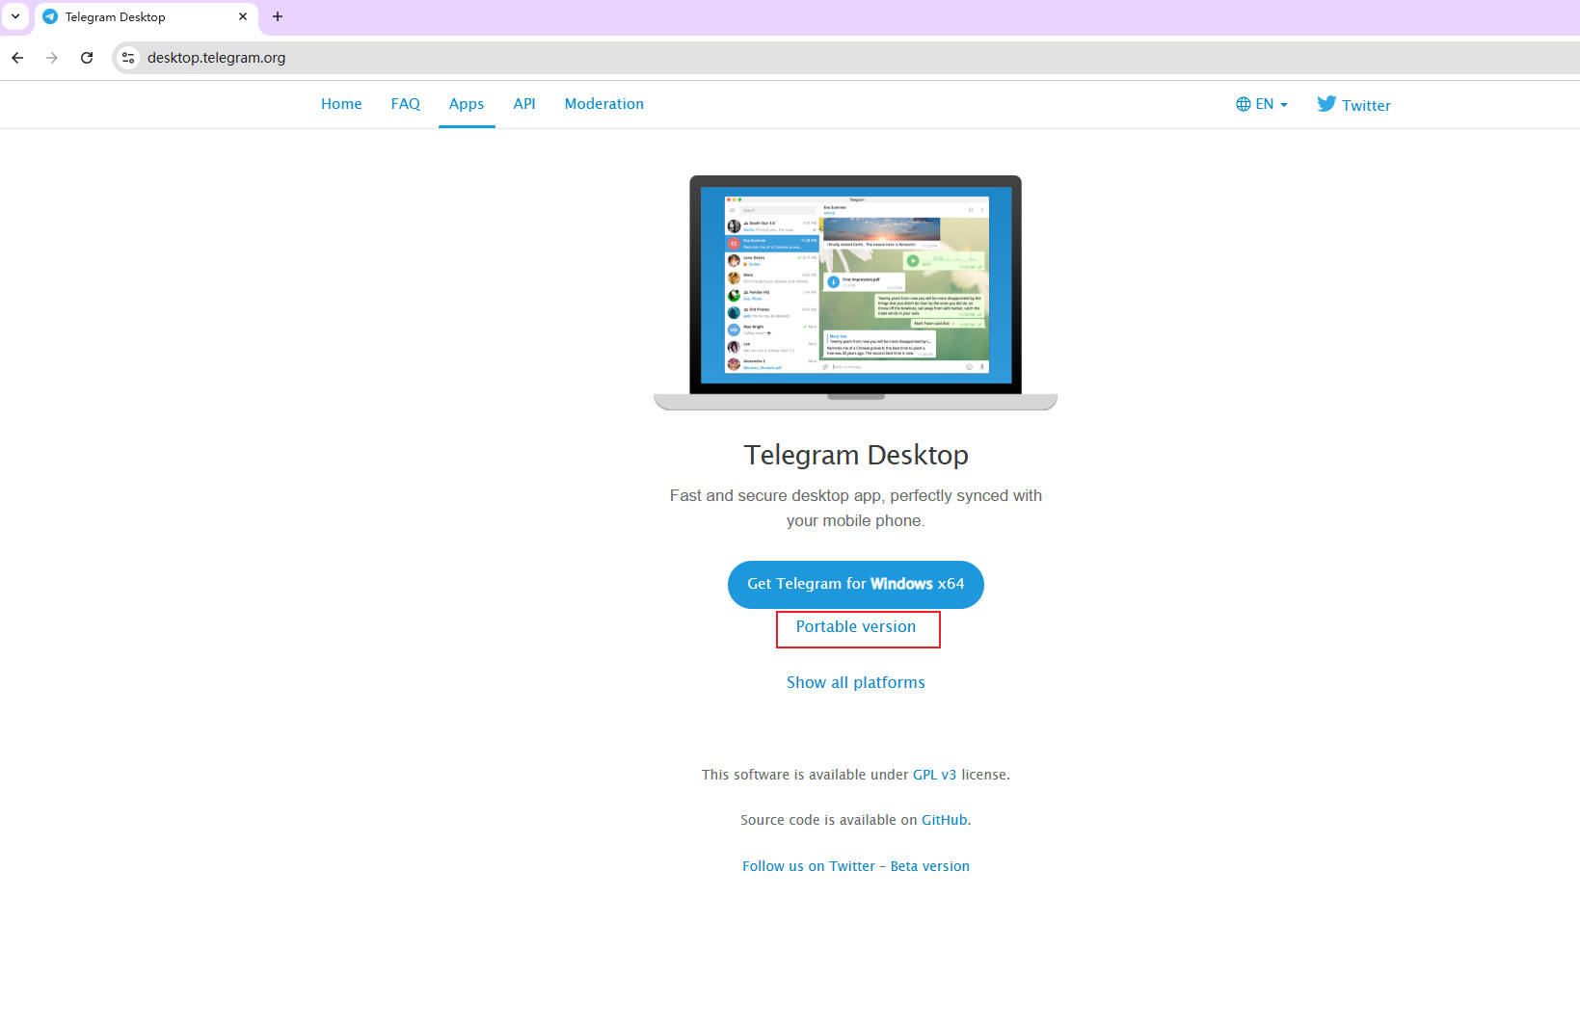Click the Telegram laptop screenshot image
Image resolution: width=1580 pixels, height=1030 pixels.
[856, 293]
